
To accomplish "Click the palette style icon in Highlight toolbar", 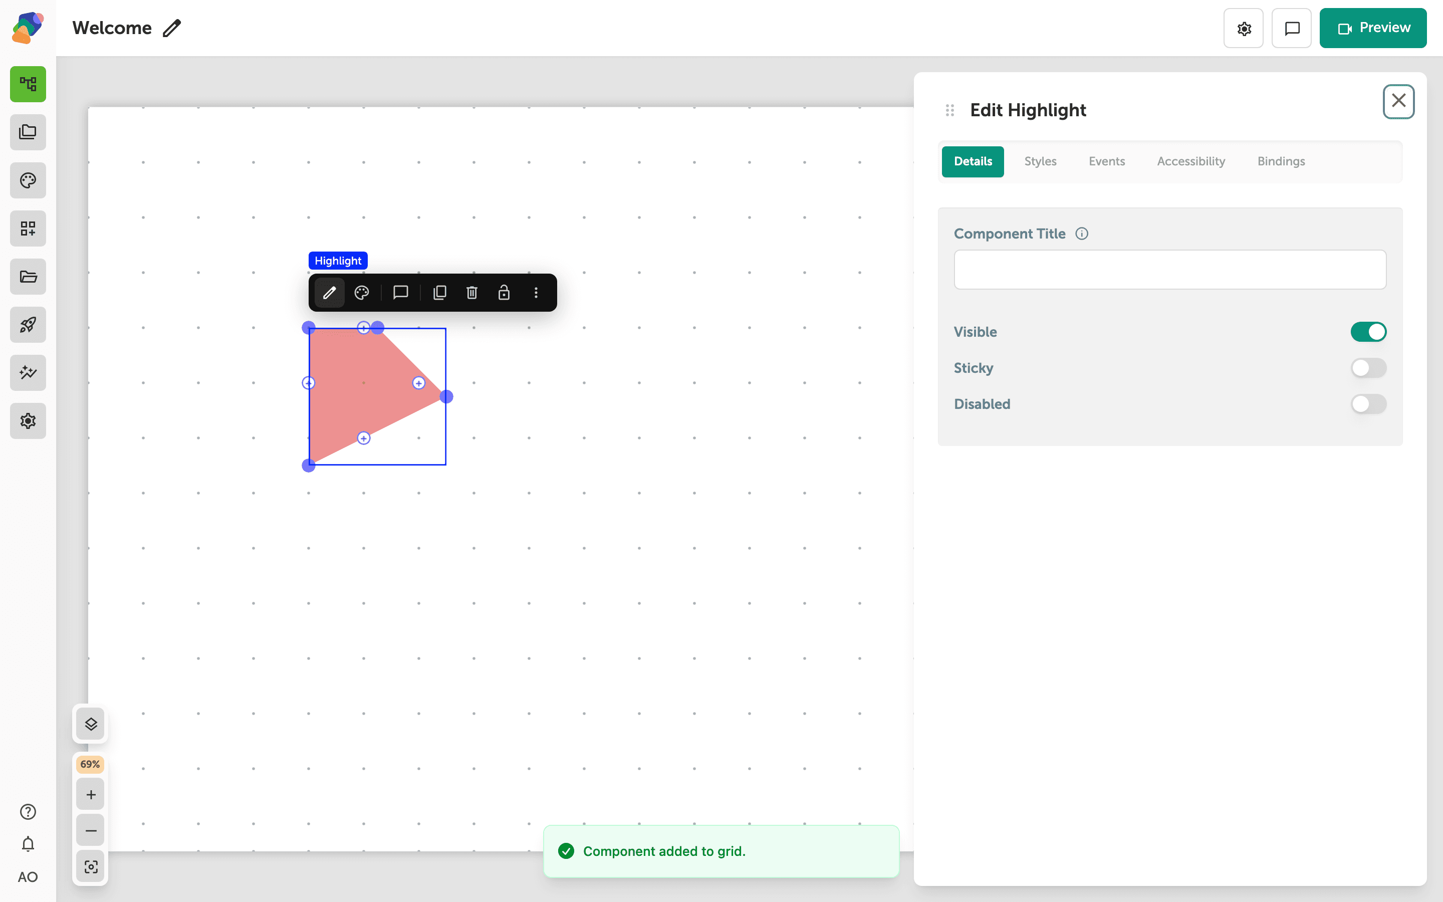I will point(362,292).
